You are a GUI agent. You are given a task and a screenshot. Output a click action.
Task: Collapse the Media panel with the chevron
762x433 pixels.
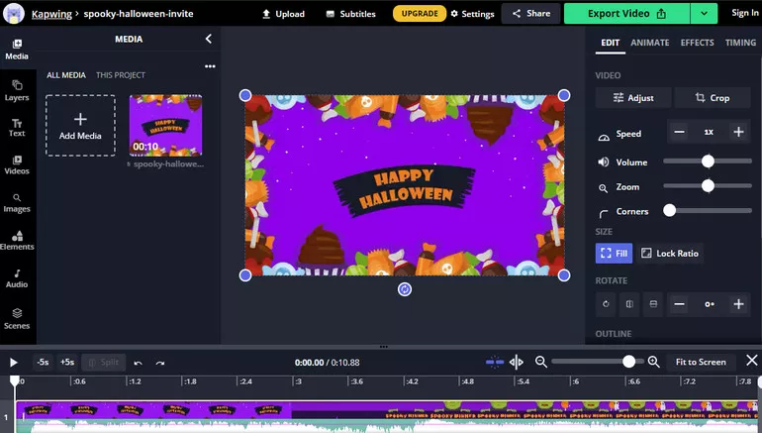click(x=209, y=39)
